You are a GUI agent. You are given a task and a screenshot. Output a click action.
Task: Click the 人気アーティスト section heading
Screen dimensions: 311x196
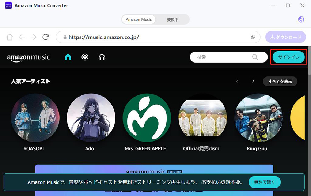click(30, 81)
